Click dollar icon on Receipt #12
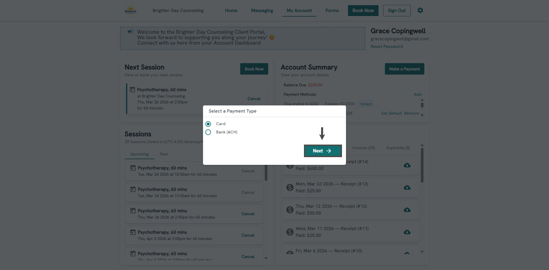Screen dimensions: 549x270 tap(290, 210)
